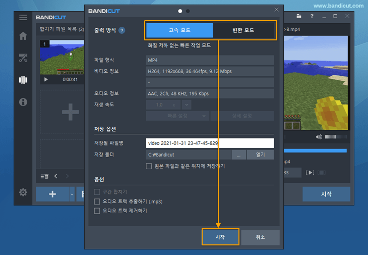Click the browse folder button
This screenshot has width=368, height=255.
238,155
